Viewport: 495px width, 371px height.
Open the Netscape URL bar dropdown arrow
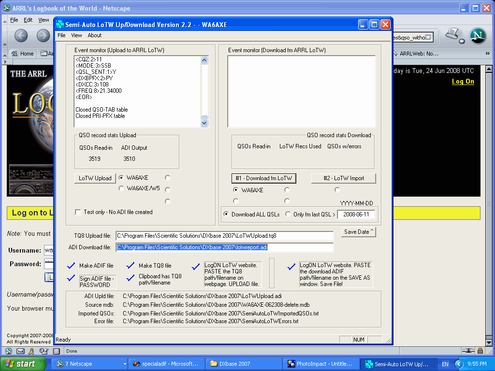pyautogui.click(x=428, y=38)
